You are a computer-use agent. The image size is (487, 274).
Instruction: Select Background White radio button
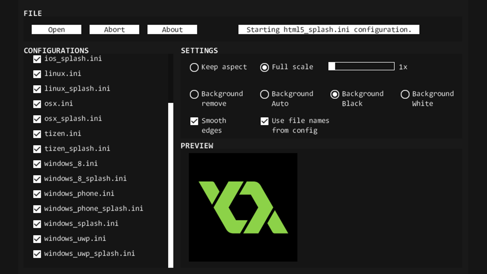pos(405,94)
